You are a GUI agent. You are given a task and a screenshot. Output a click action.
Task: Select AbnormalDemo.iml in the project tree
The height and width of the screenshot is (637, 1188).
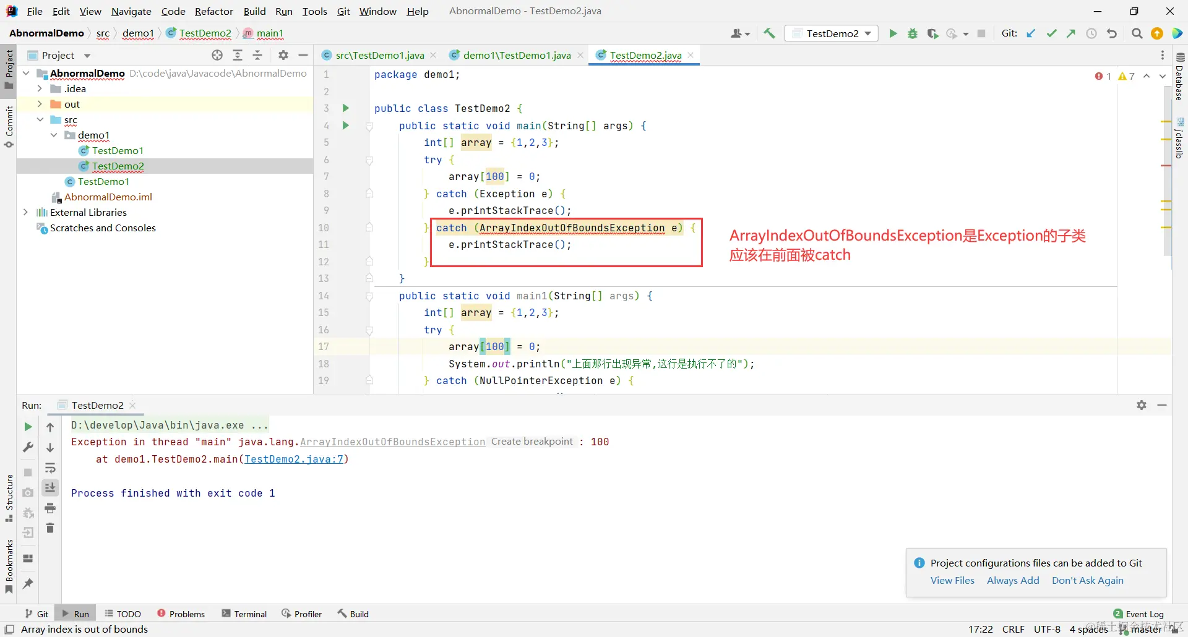click(x=108, y=197)
